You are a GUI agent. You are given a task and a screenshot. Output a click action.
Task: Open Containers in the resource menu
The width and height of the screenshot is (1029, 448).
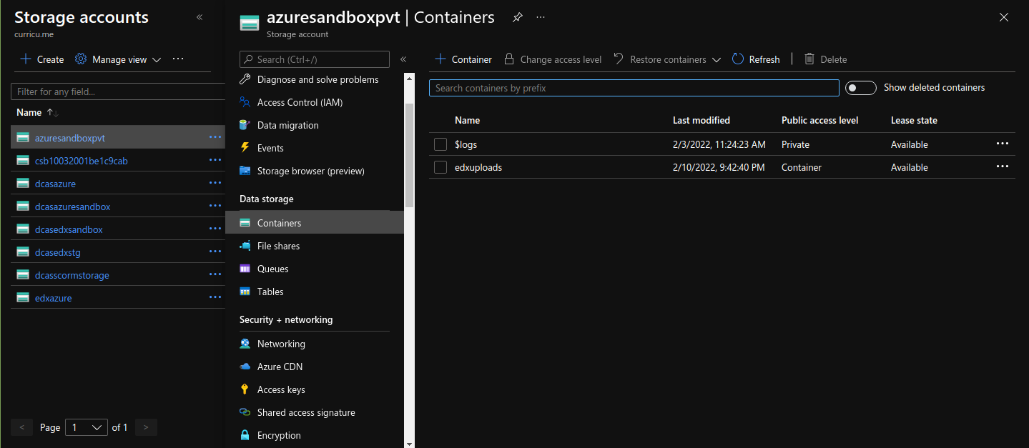click(x=315, y=223)
